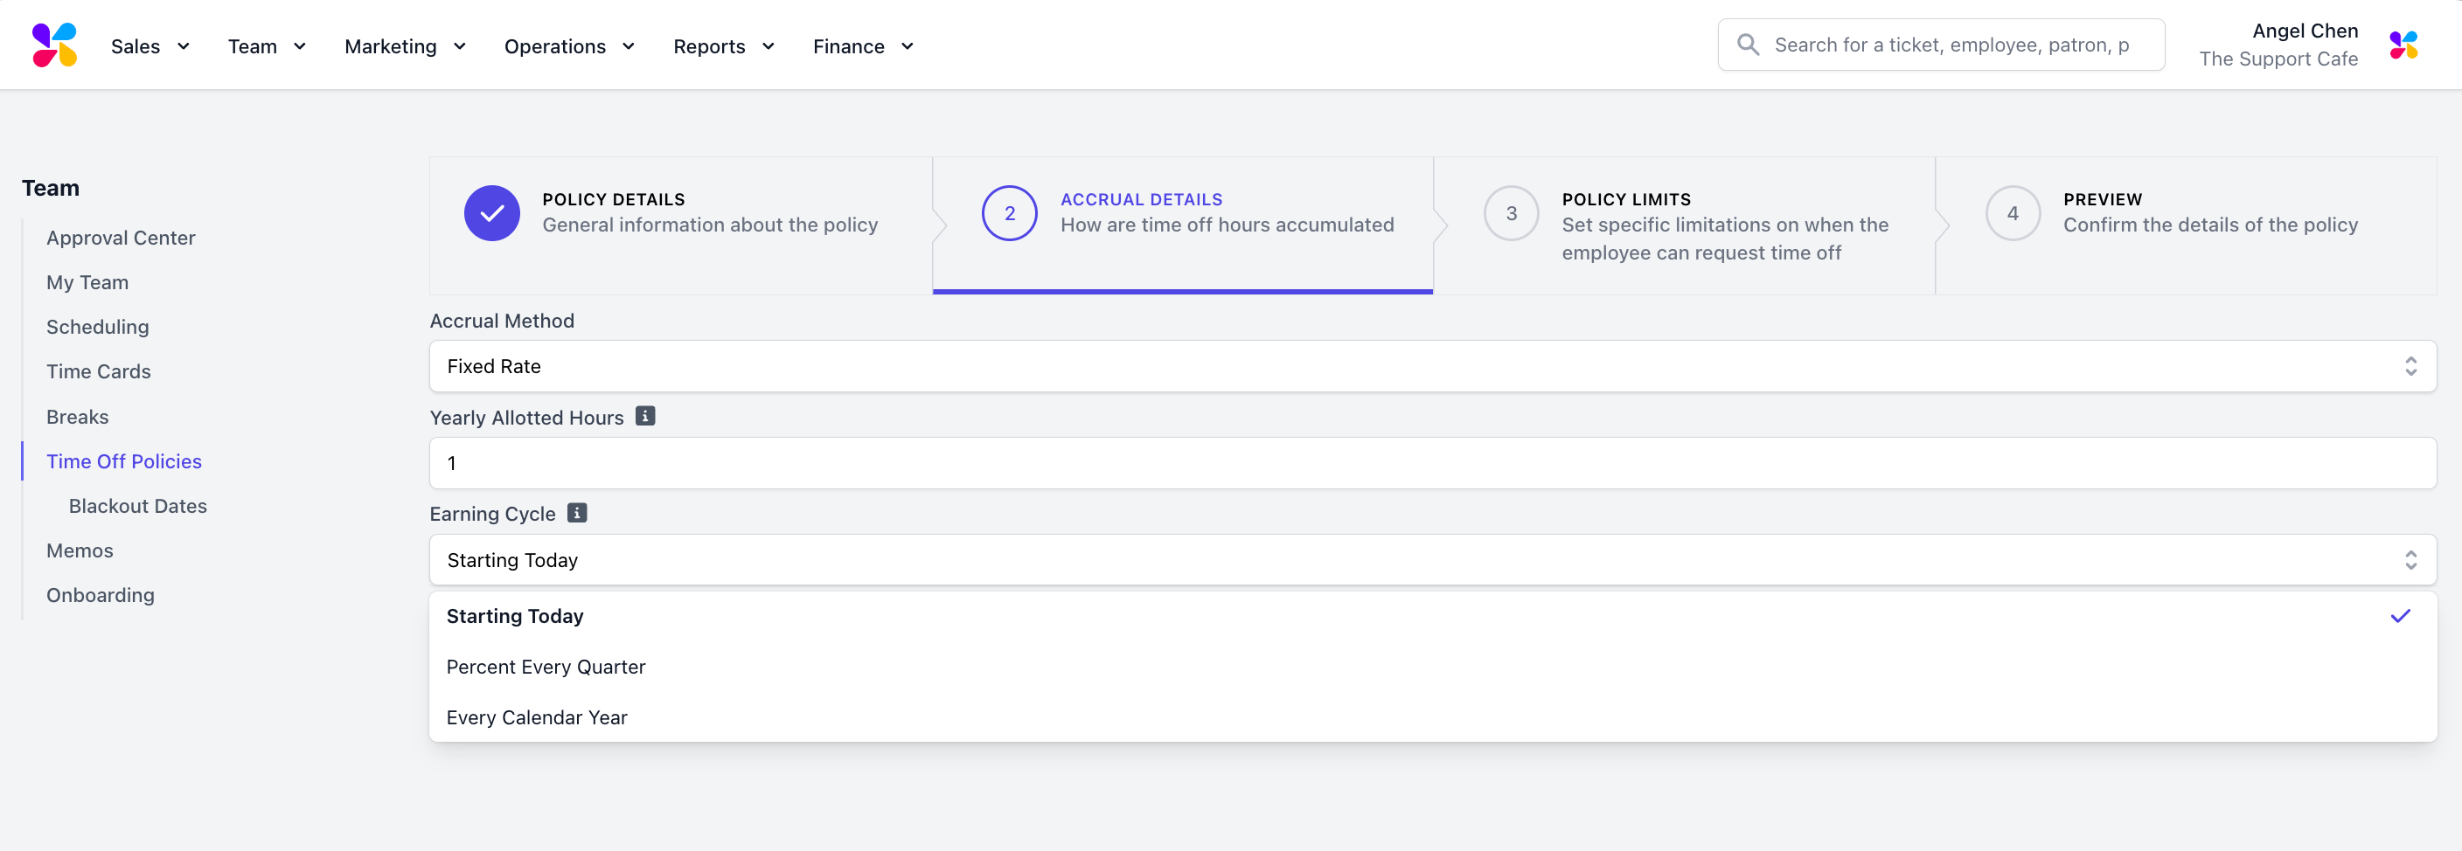The width and height of the screenshot is (2462, 851).
Task: Go back to Policy Details step title
Action: click(x=614, y=199)
